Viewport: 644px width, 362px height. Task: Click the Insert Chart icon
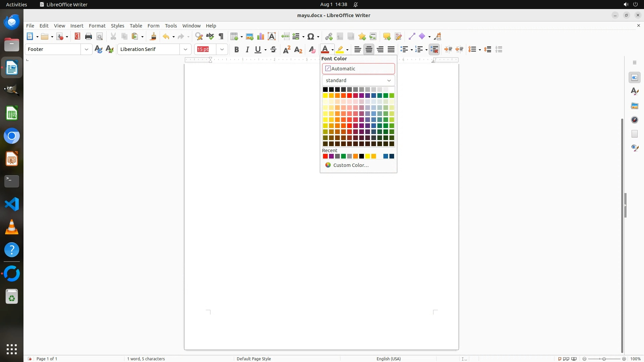pos(261,37)
